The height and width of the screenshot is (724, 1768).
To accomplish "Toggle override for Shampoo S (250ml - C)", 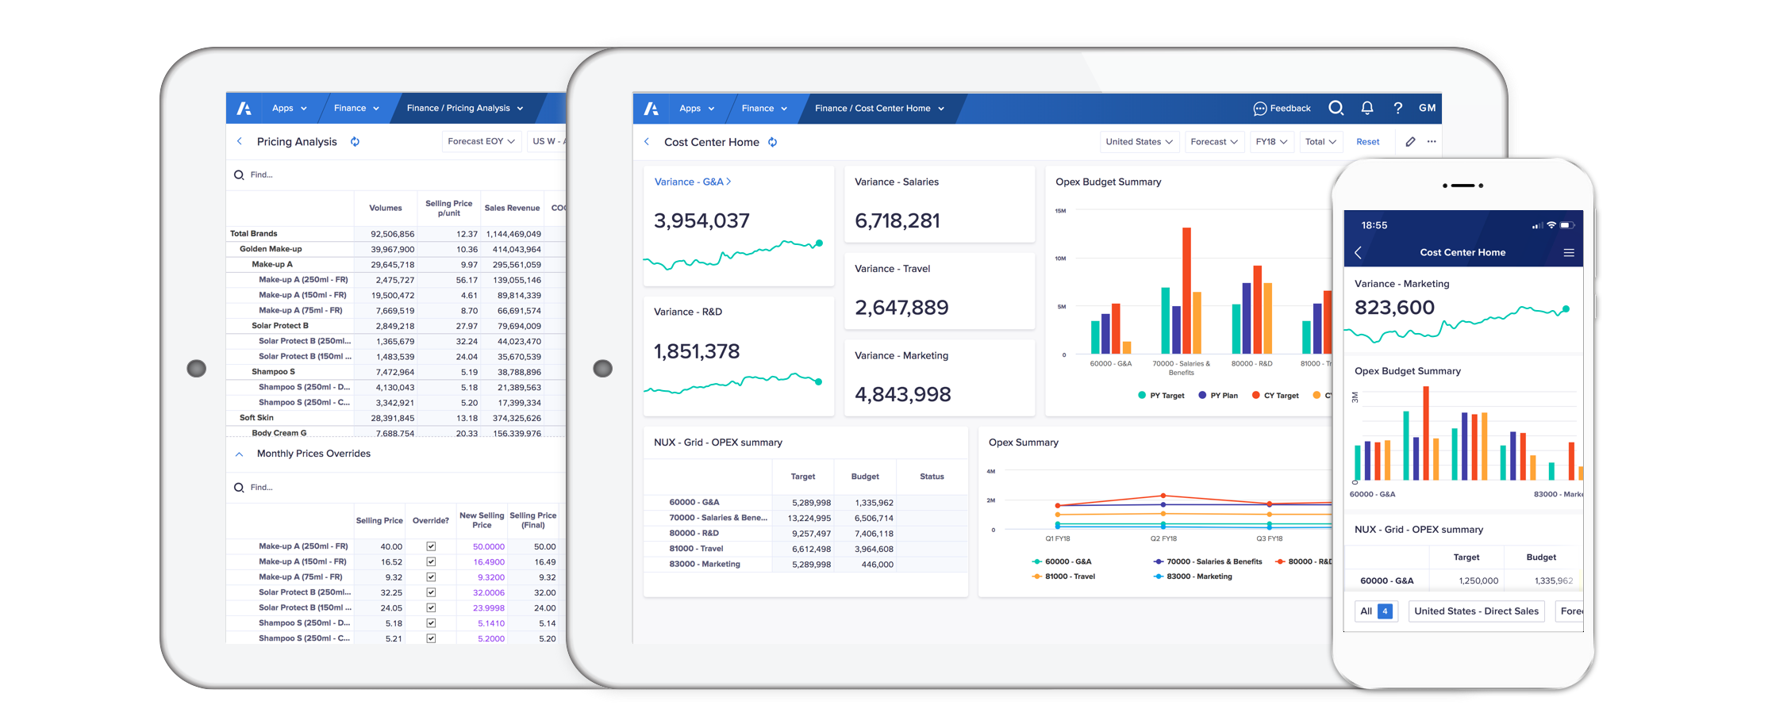I will 431,638.
